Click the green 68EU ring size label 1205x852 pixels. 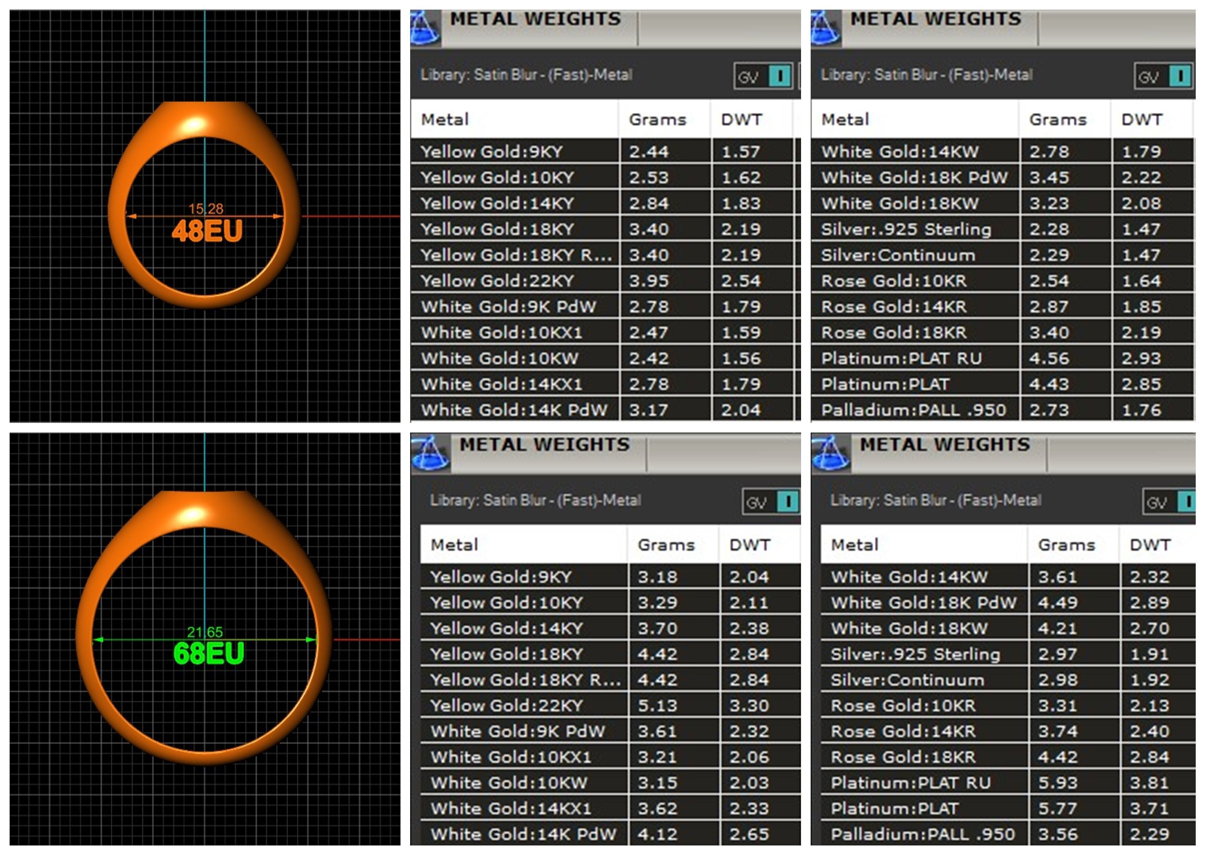coord(209,653)
